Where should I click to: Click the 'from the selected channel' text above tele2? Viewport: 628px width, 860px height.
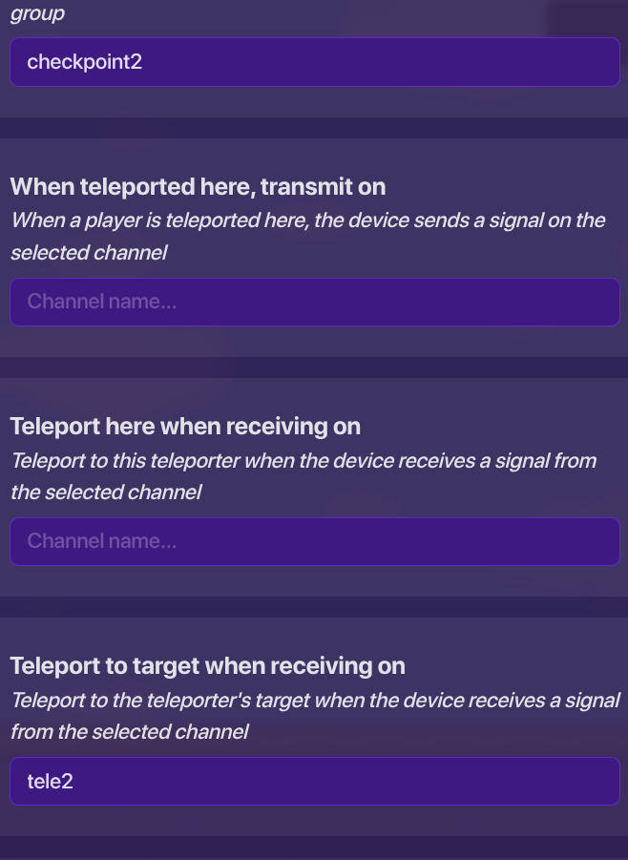point(129,732)
